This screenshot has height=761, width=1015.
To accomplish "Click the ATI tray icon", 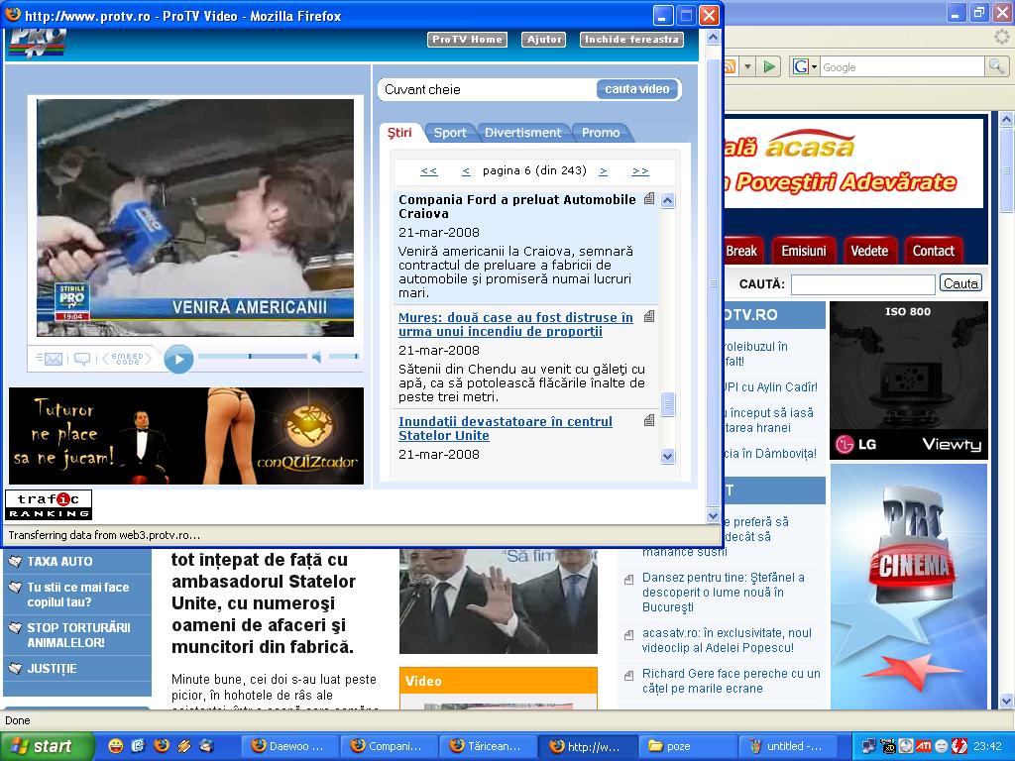I will click(923, 746).
